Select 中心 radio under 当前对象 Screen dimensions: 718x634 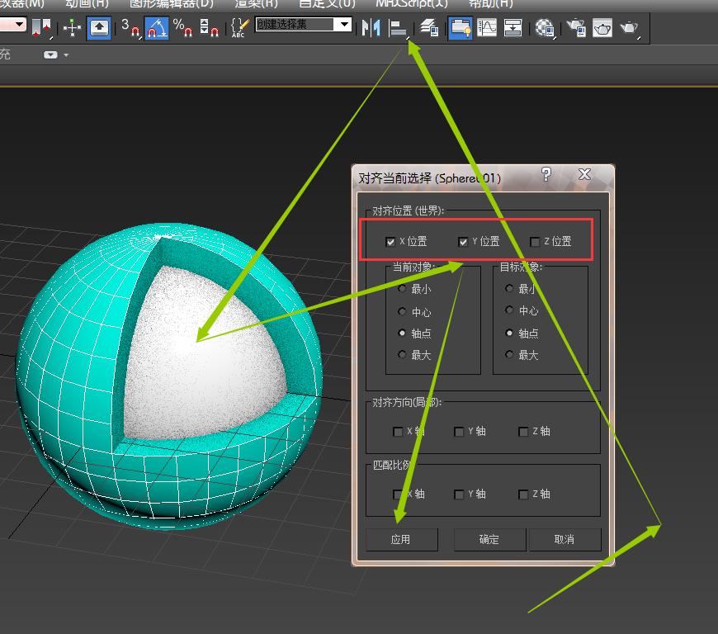[x=402, y=312]
